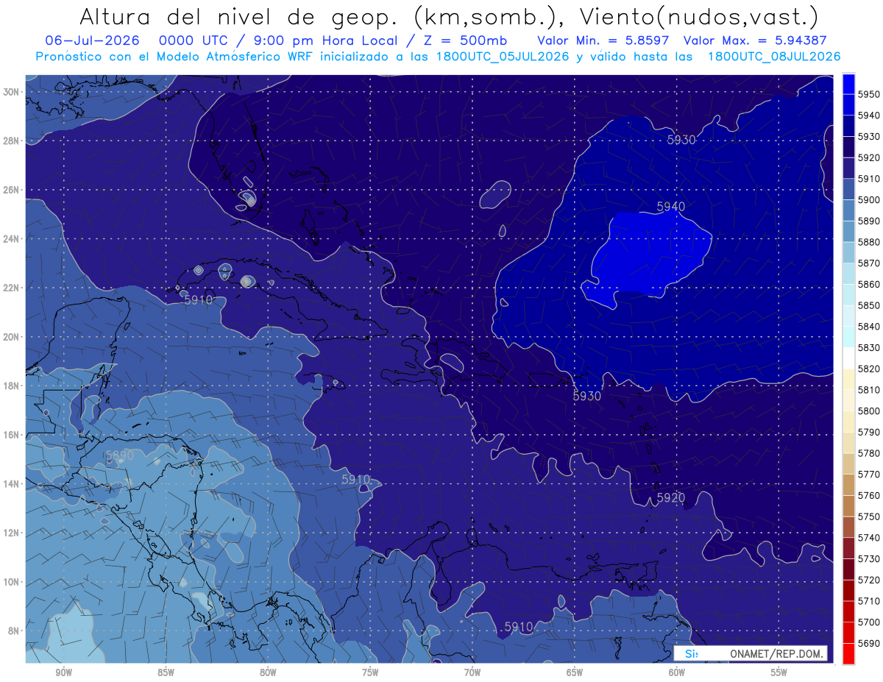Click the '5940' contour label on the map
This screenshot has height=682, width=883.
pyautogui.click(x=670, y=207)
